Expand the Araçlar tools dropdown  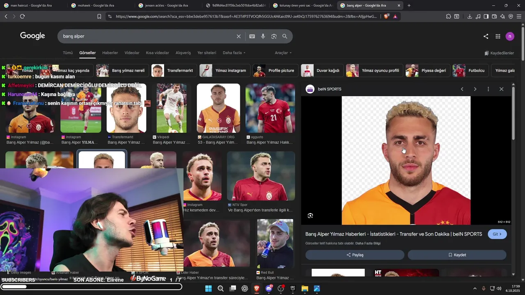[x=283, y=53]
